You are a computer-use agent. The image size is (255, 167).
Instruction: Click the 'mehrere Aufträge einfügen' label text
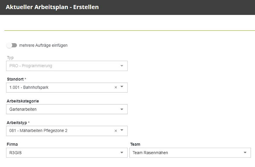coord(43,45)
